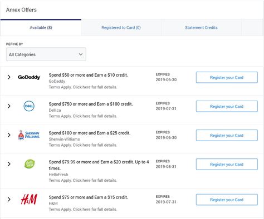This screenshot has width=264, height=219.
Task: Expand the Sherwin-Williams offer chevron
Action: coord(9,135)
